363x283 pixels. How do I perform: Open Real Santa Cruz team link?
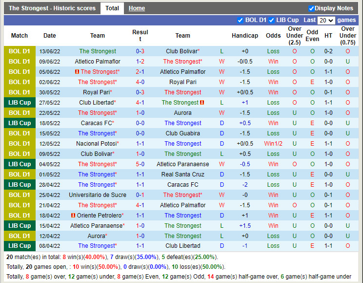[x=182, y=174]
